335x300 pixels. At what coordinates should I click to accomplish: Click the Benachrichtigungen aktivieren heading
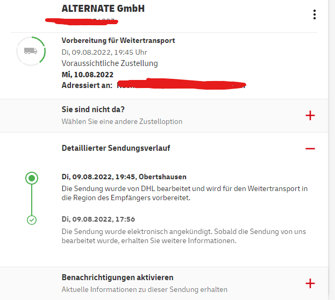coord(118,277)
